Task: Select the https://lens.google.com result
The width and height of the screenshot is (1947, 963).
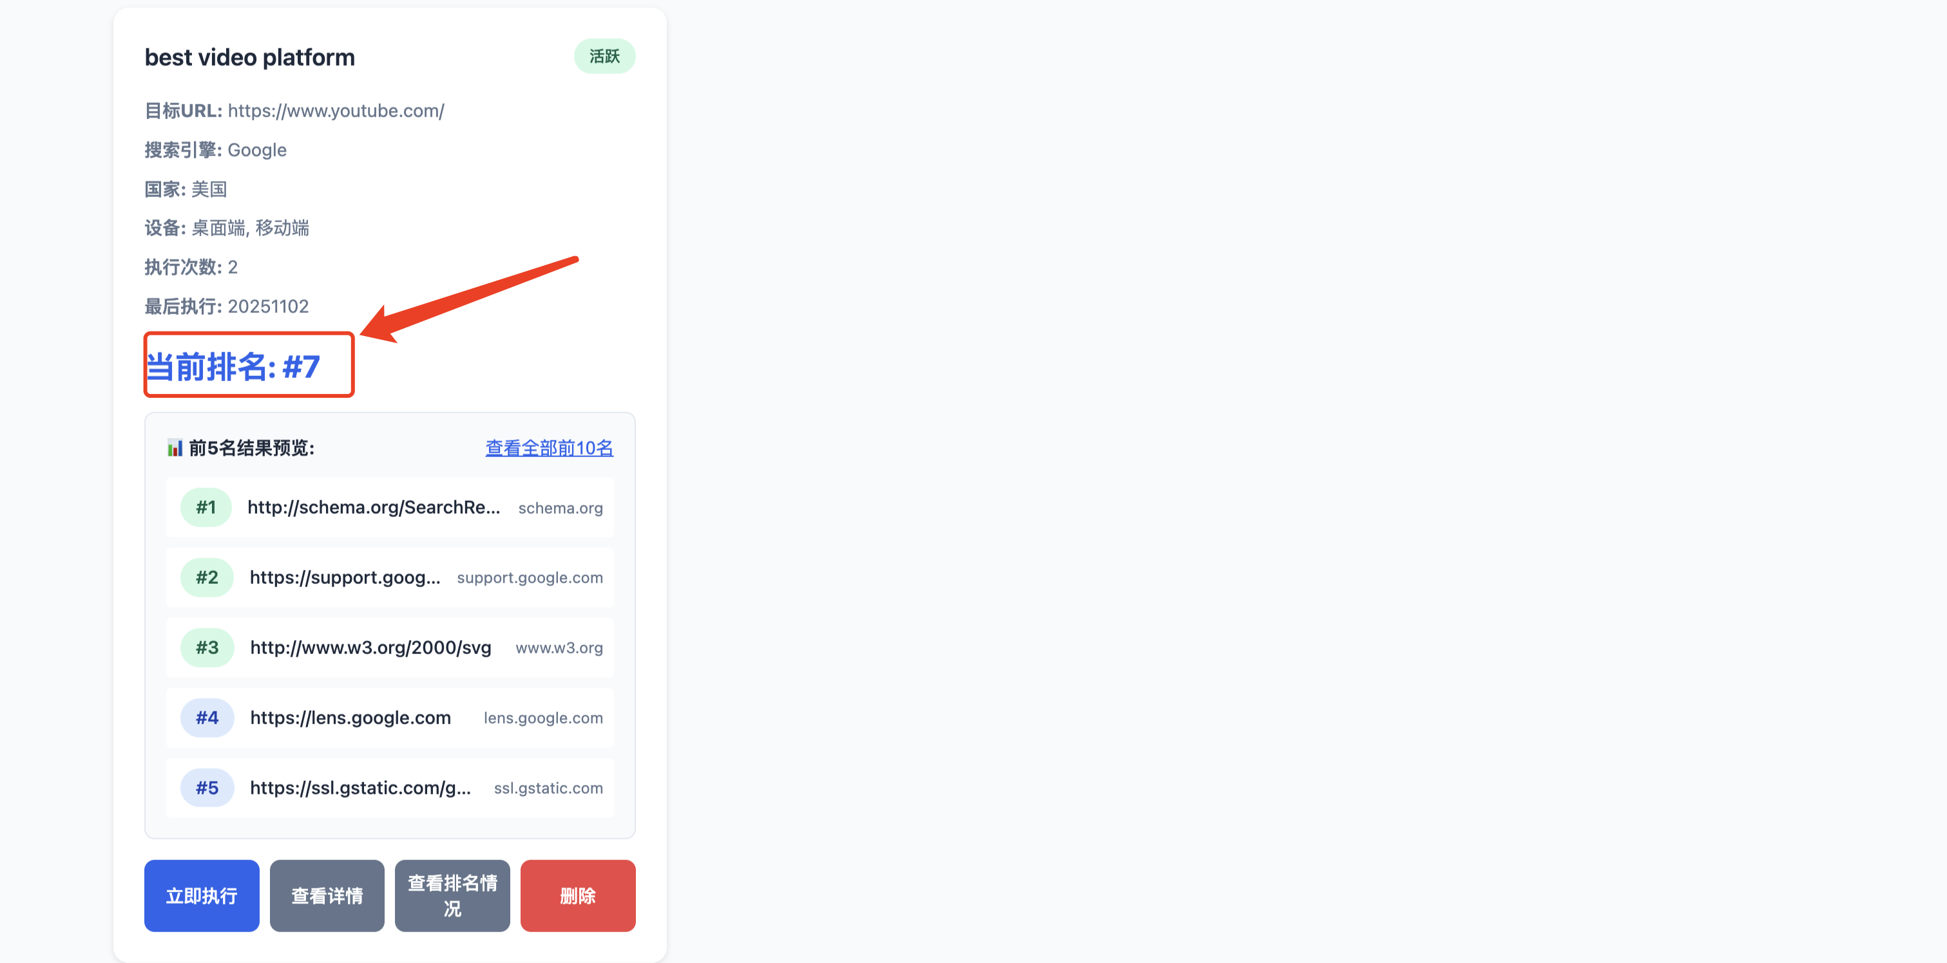Action: (x=350, y=718)
